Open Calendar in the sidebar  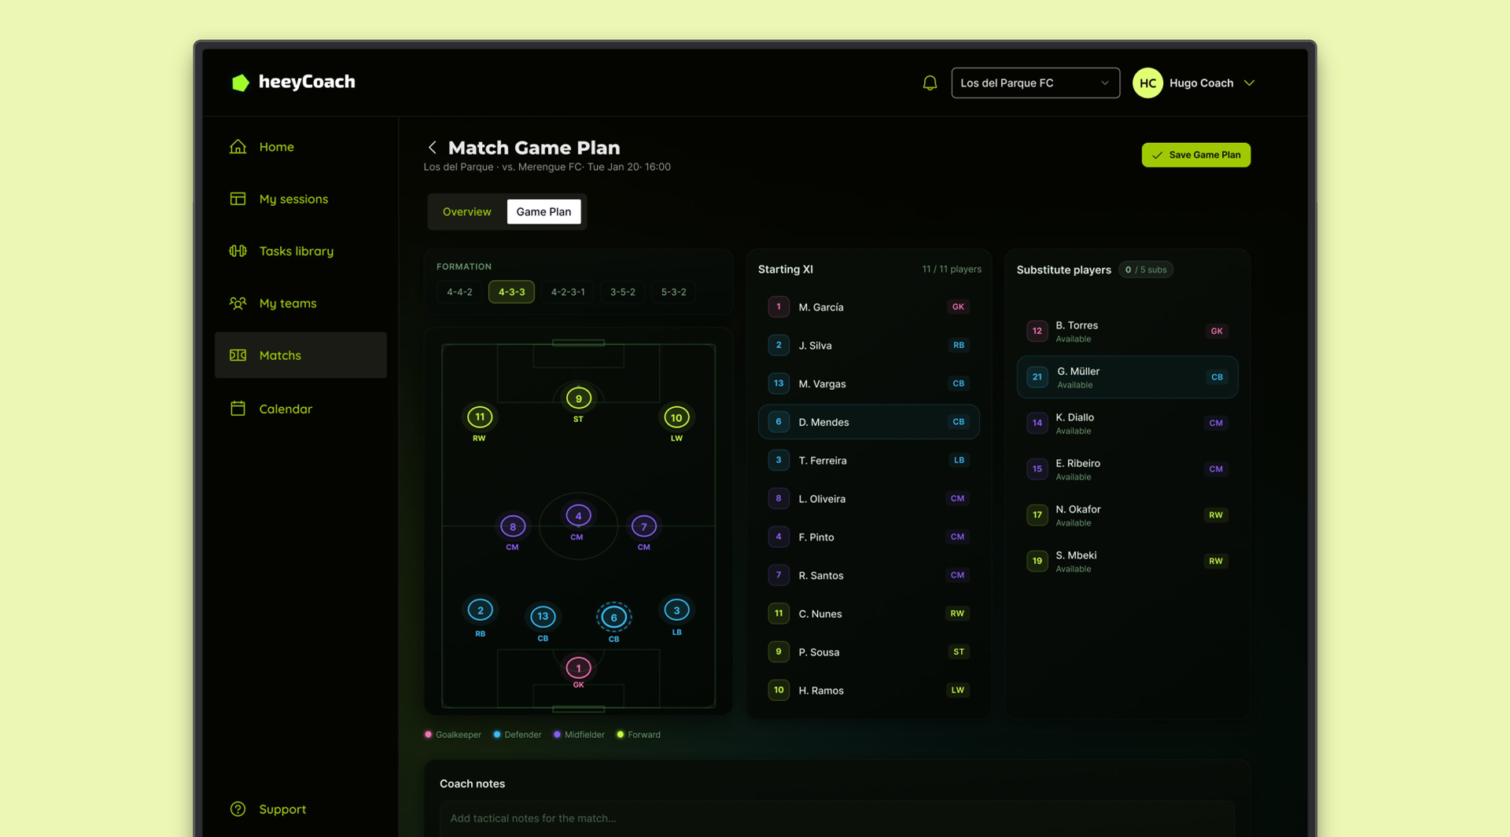[300, 409]
